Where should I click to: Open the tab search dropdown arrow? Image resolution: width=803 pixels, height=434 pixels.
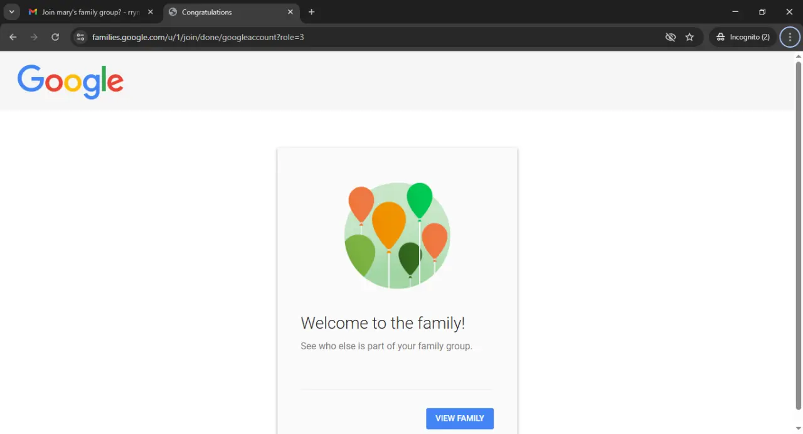(11, 12)
